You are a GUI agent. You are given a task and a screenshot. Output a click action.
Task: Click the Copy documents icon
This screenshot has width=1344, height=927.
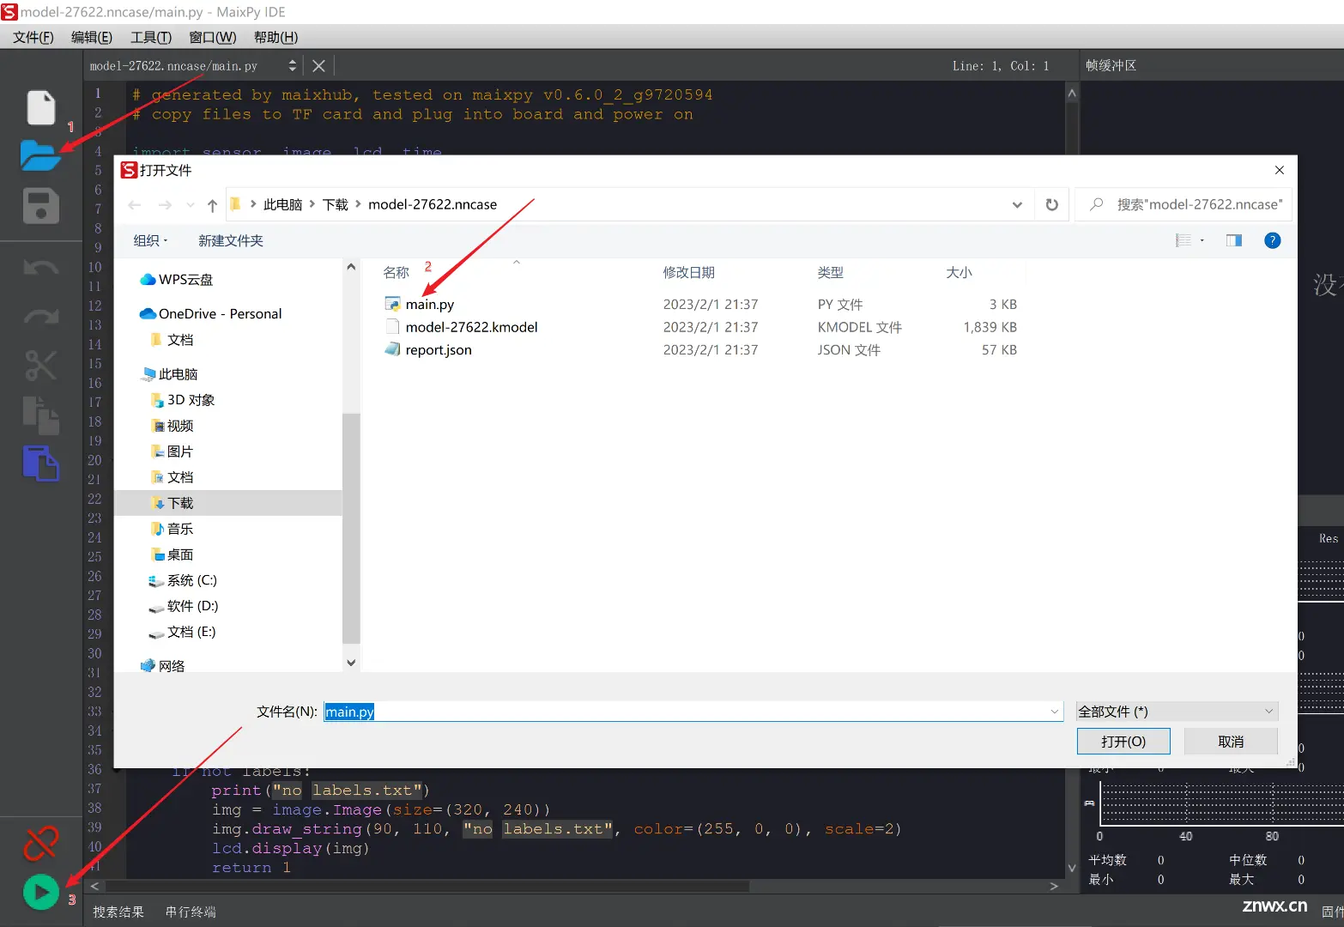coord(40,415)
